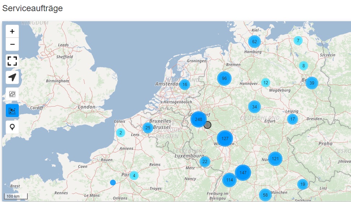The height and width of the screenshot is (202, 351).
Task: Expand the 96 cluster near Bremen
Action: click(x=224, y=78)
